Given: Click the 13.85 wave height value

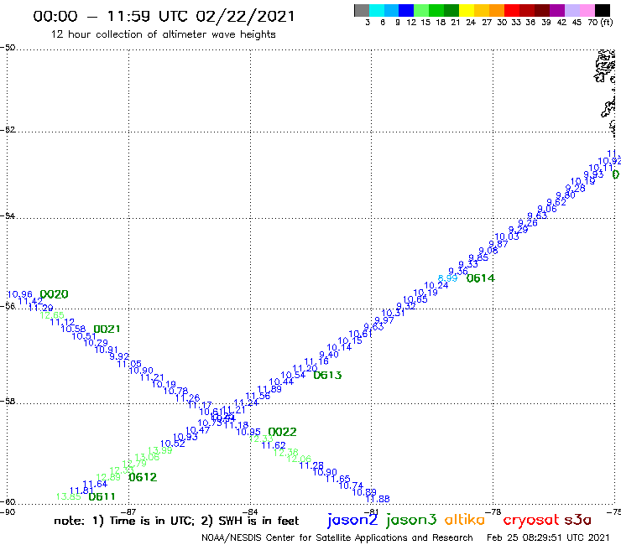Looking at the screenshot, I should [69, 496].
